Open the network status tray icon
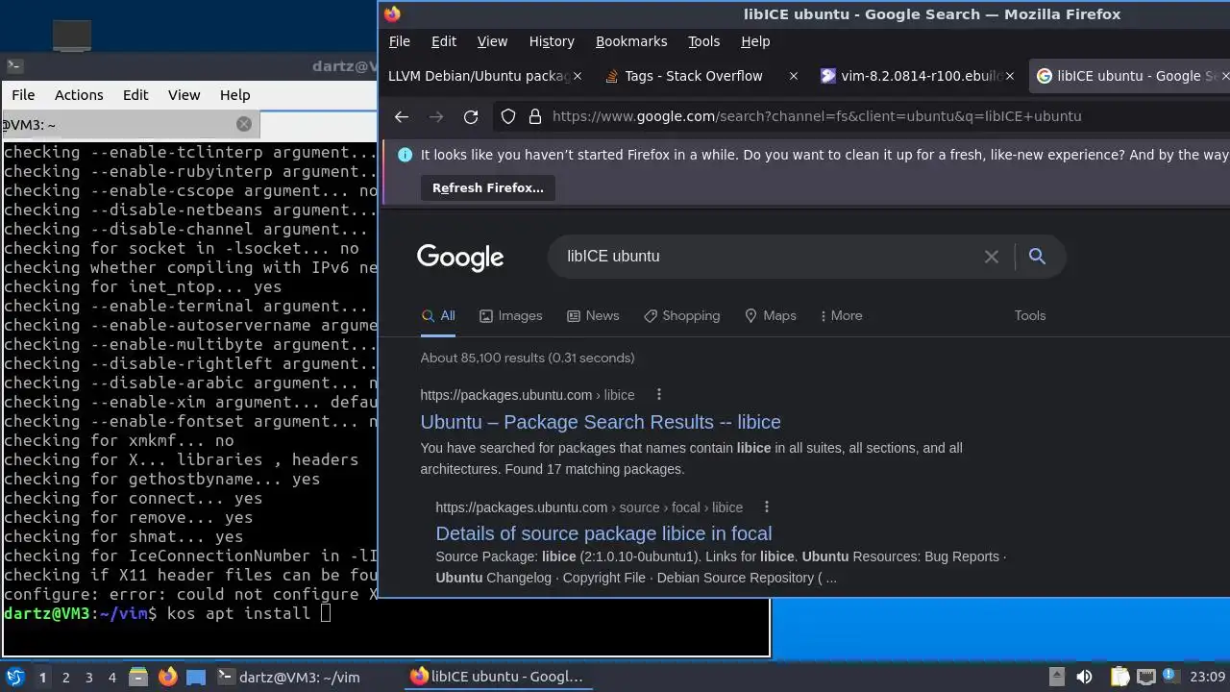The width and height of the screenshot is (1230, 692). click(x=1145, y=677)
